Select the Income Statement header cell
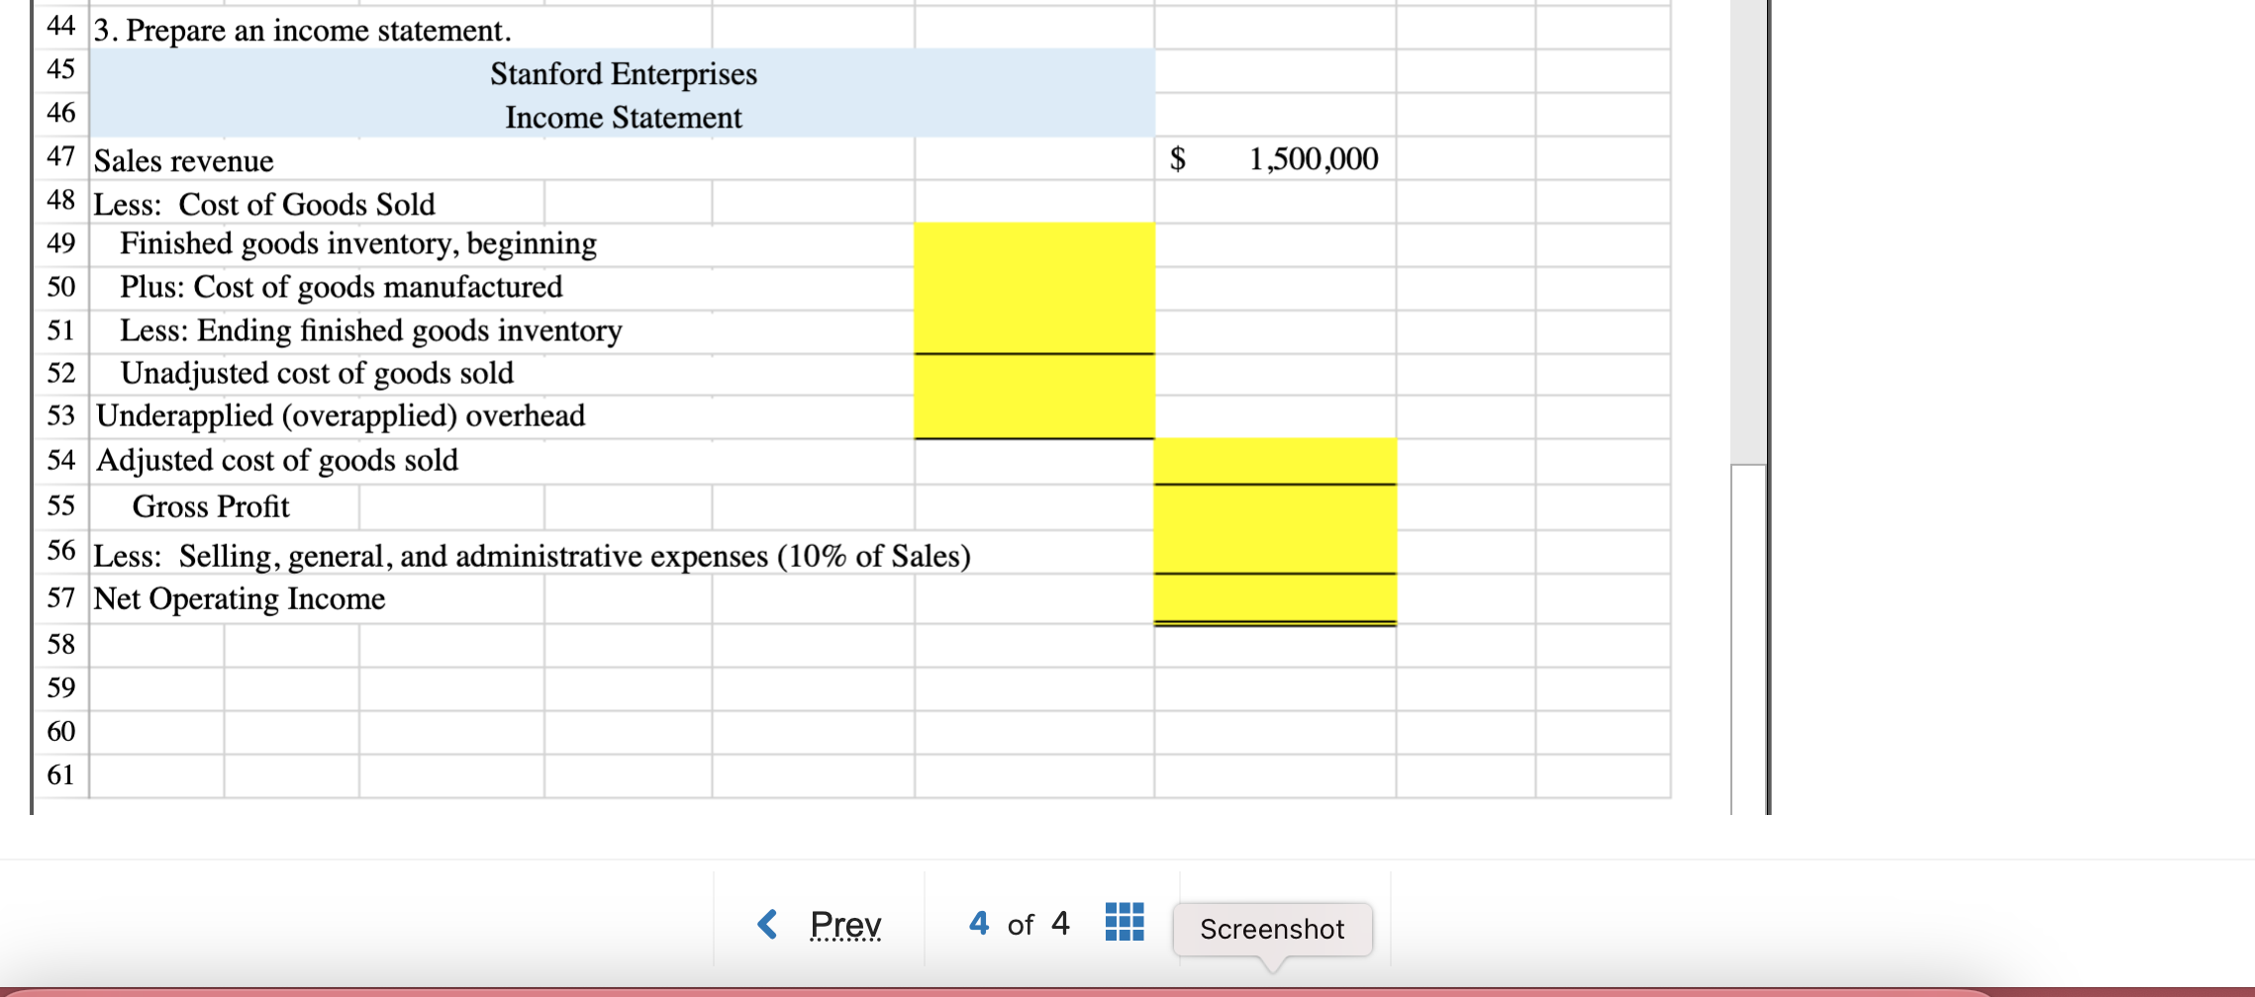The height and width of the screenshot is (997, 2255). (x=623, y=116)
